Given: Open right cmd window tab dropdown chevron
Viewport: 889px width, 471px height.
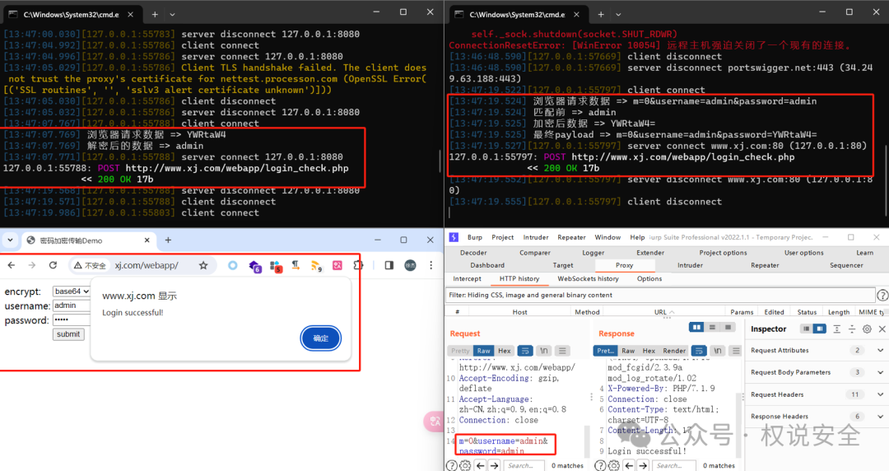Looking at the screenshot, I should 618,14.
